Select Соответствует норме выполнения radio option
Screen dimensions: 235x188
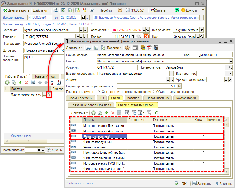click(x=100, y=92)
